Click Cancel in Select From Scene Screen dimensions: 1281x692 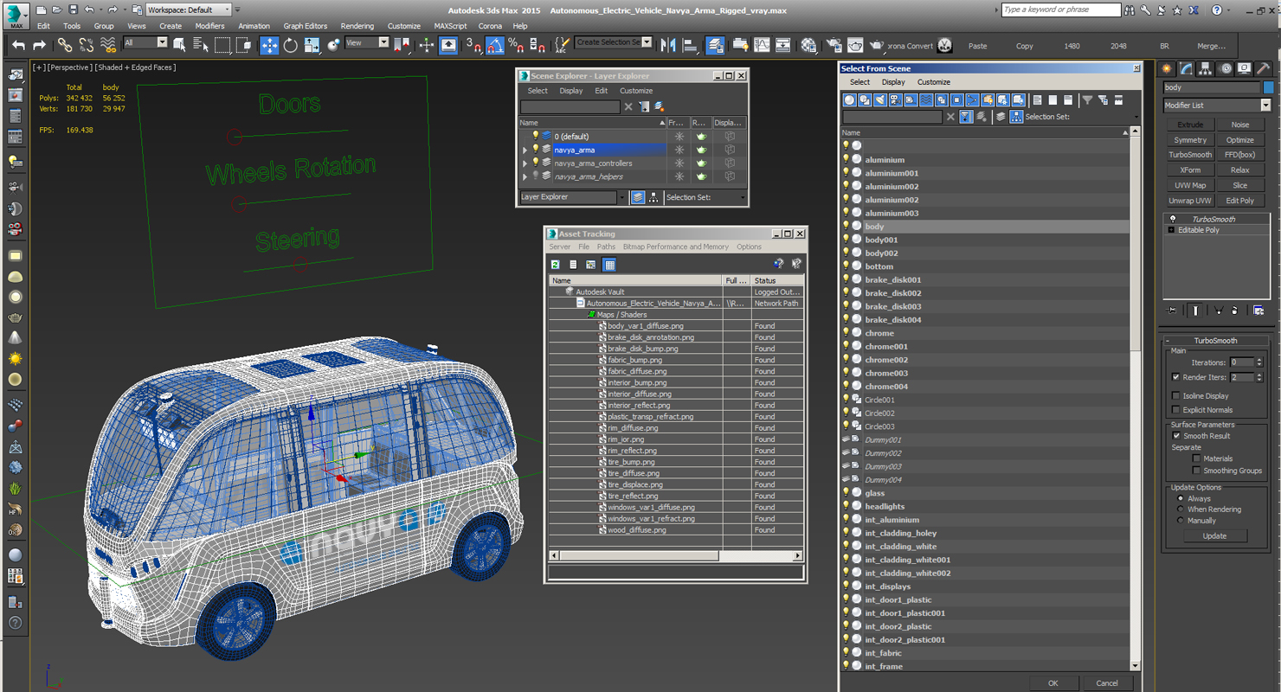(x=1107, y=683)
